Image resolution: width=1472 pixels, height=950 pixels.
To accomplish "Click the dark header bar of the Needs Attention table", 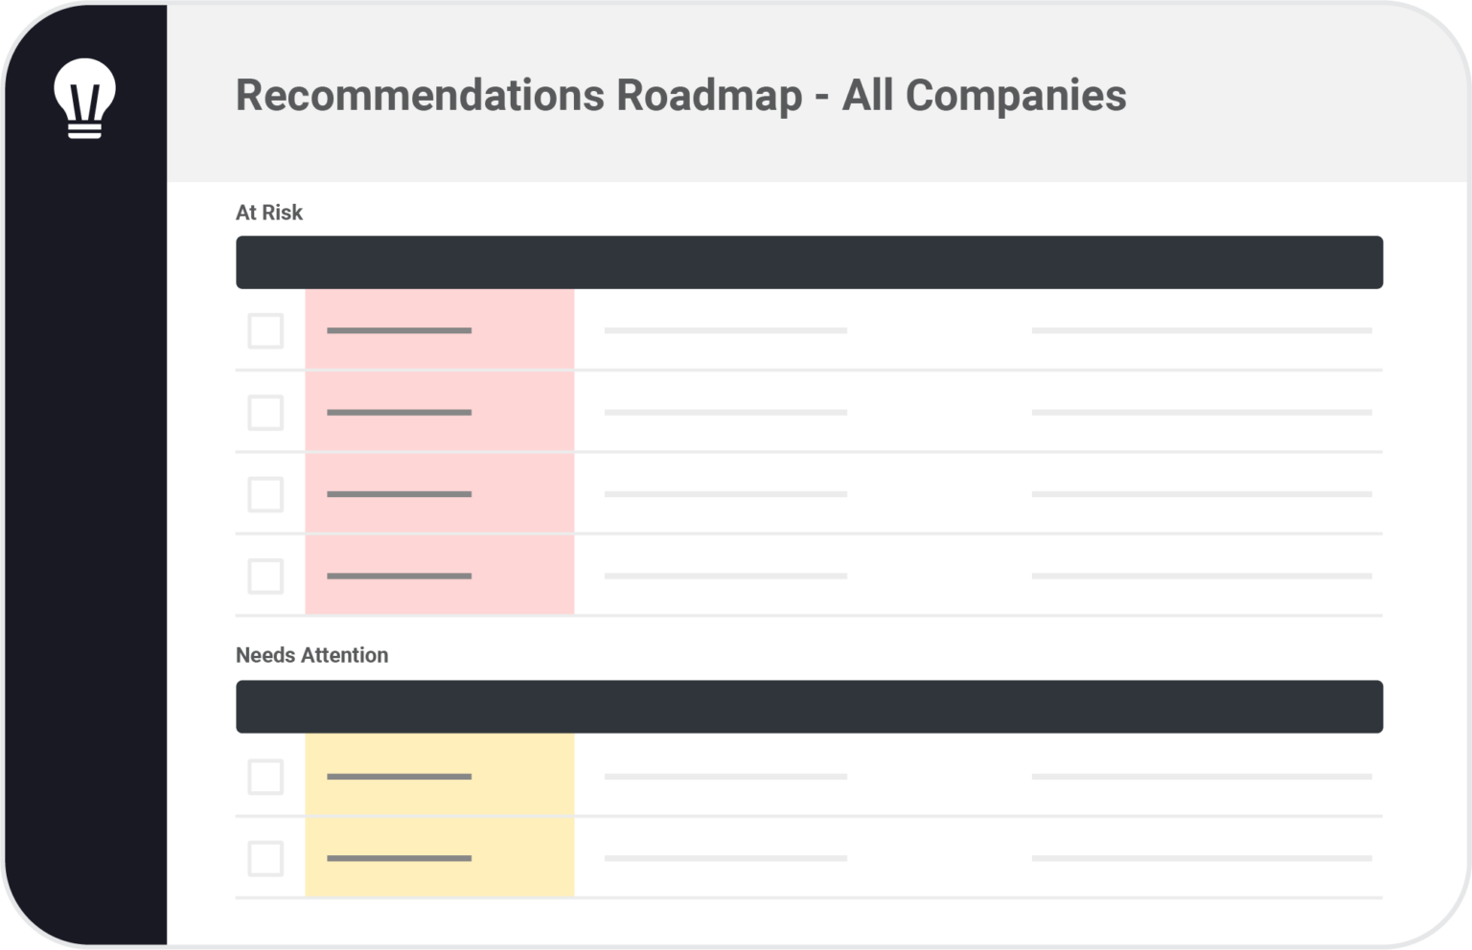I will [809, 707].
